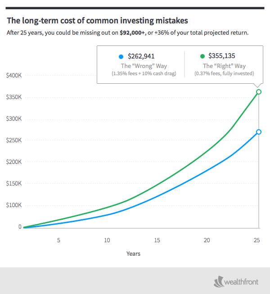Click the blue endpoint marker at year 25
This screenshot has height=294, width=270.
(x=258, y=132)
